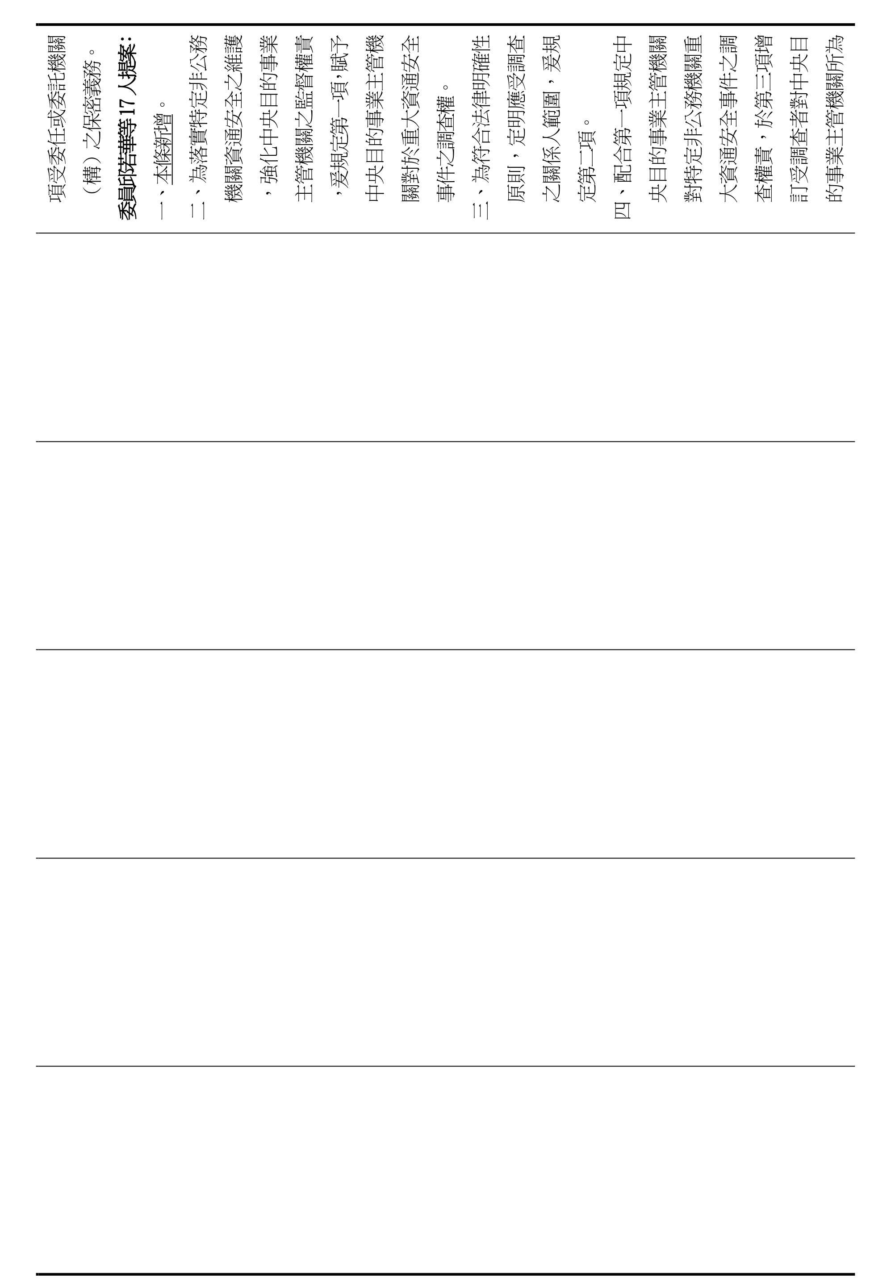This screenshot has width=891, height=1286.
Task: Click the line 的事業主管機關所為
Action: pyautogui.click(x=835, y=119)
